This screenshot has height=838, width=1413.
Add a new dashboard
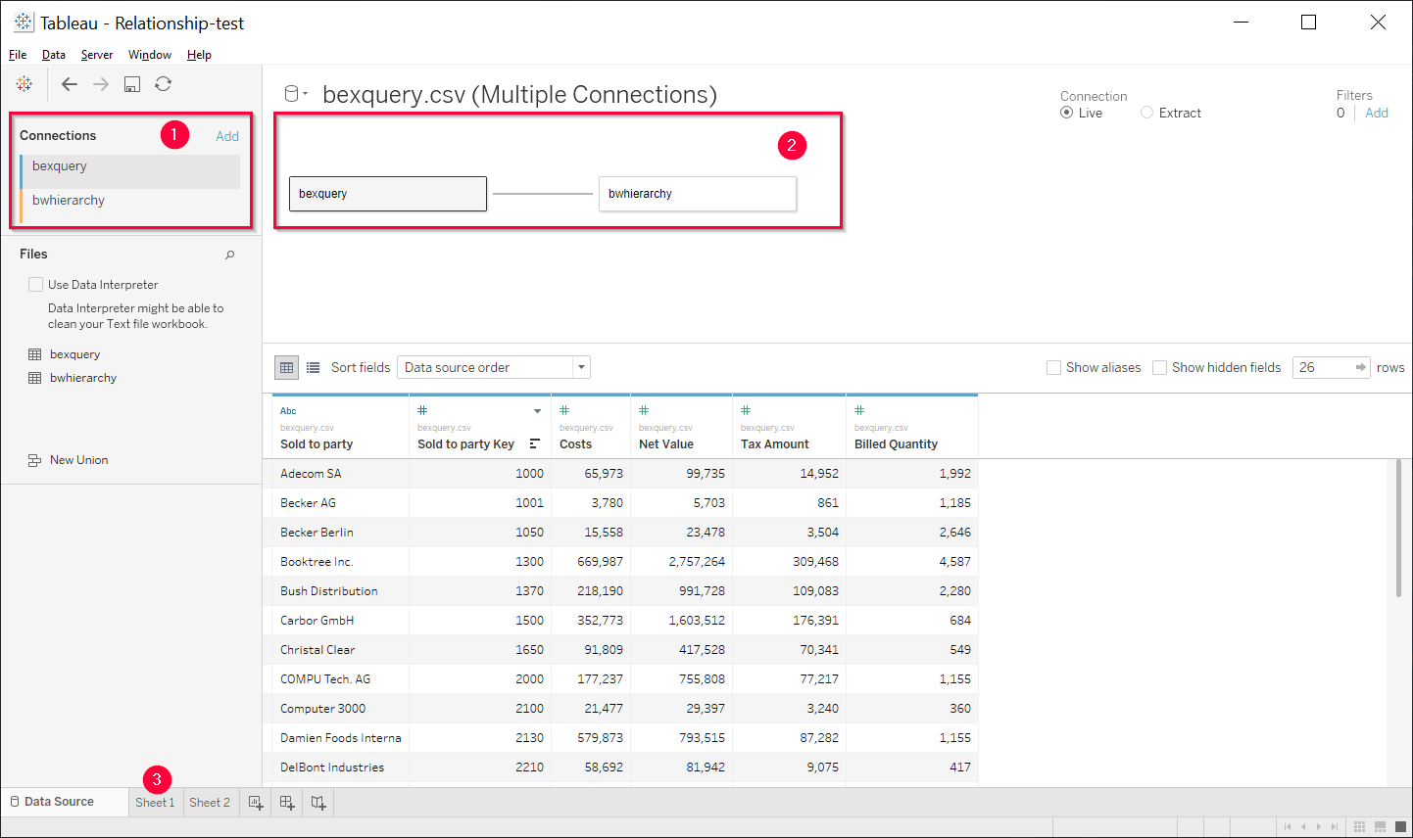pyautogui.click(x=287, y=803)
